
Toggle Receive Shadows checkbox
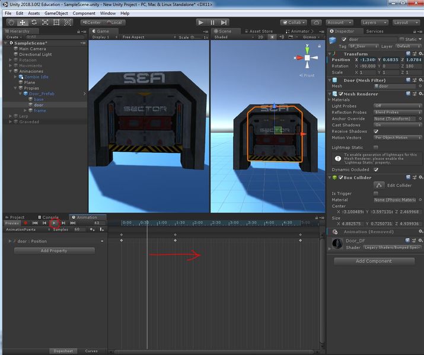point(376,132)
